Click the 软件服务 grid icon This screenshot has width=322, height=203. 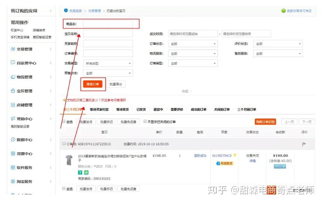click(x=13, y=167)
